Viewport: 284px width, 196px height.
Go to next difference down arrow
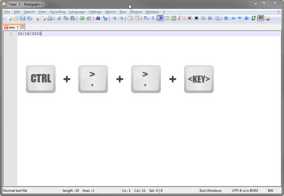(x=240, y=18)
